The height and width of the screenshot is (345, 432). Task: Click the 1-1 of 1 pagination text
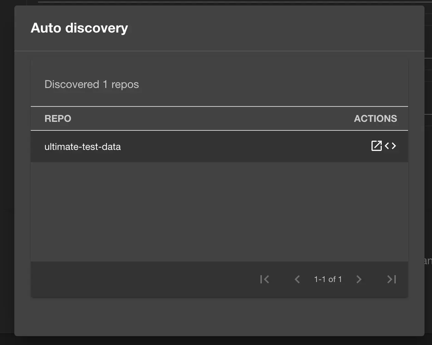click(327, 279)
